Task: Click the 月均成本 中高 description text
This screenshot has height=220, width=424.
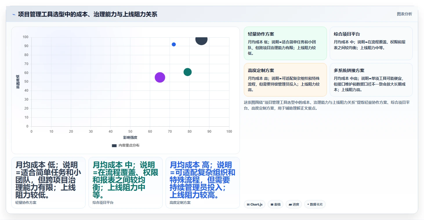Action: pyautogui.click(x=370, y=84)
